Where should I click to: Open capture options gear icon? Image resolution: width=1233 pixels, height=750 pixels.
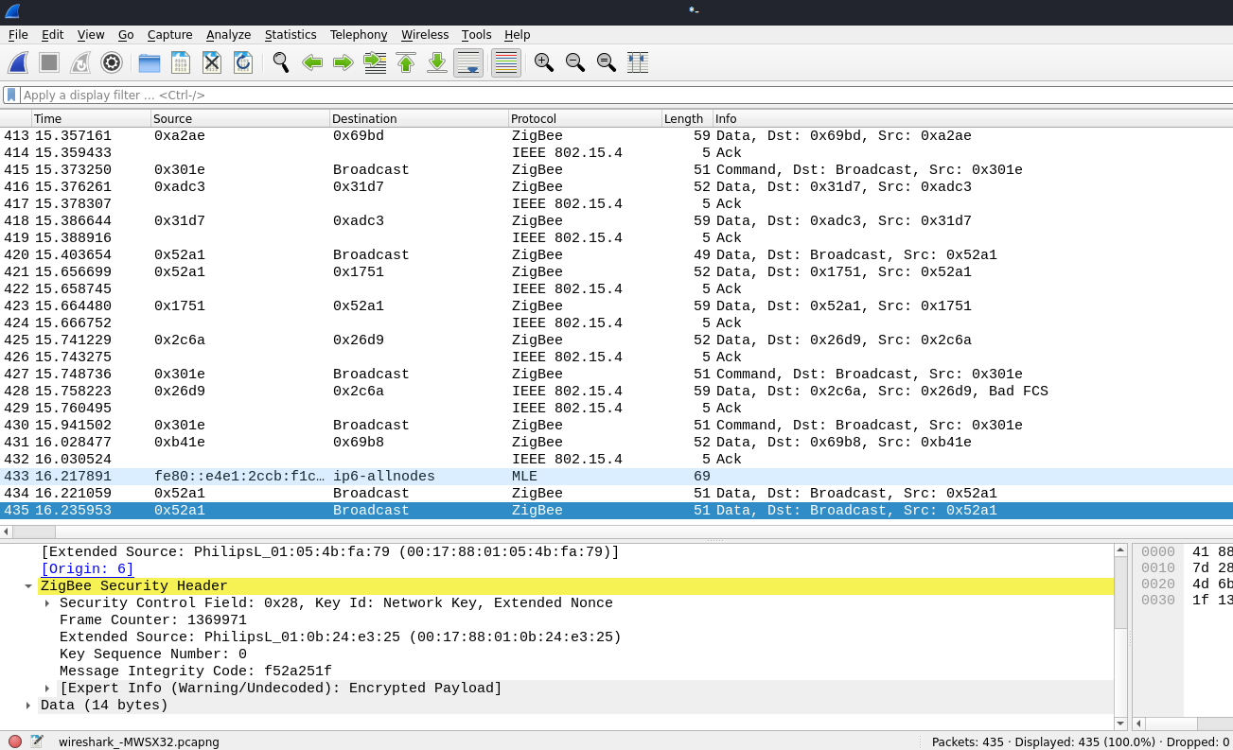point(112,62)
